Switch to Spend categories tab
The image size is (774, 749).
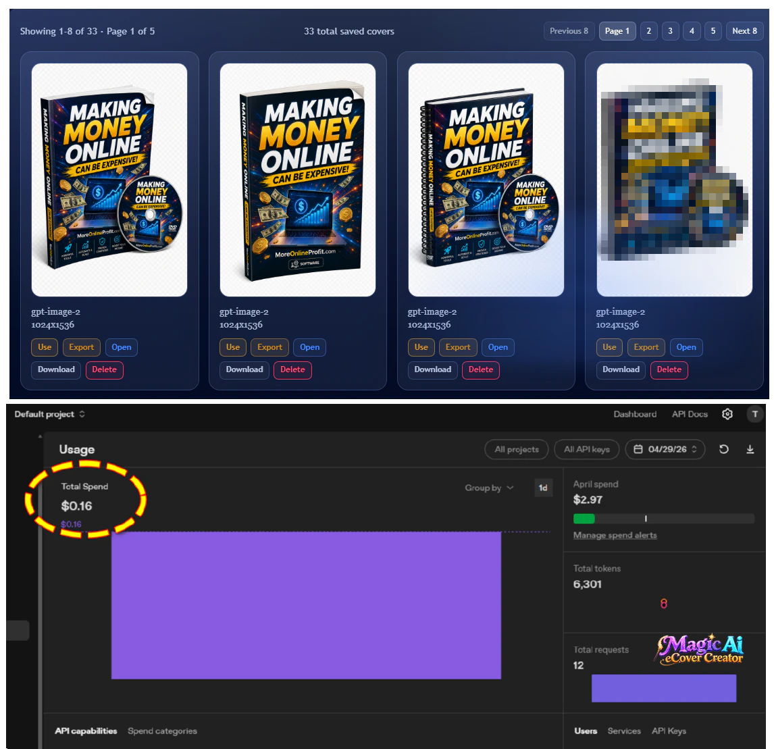[162, 731]
